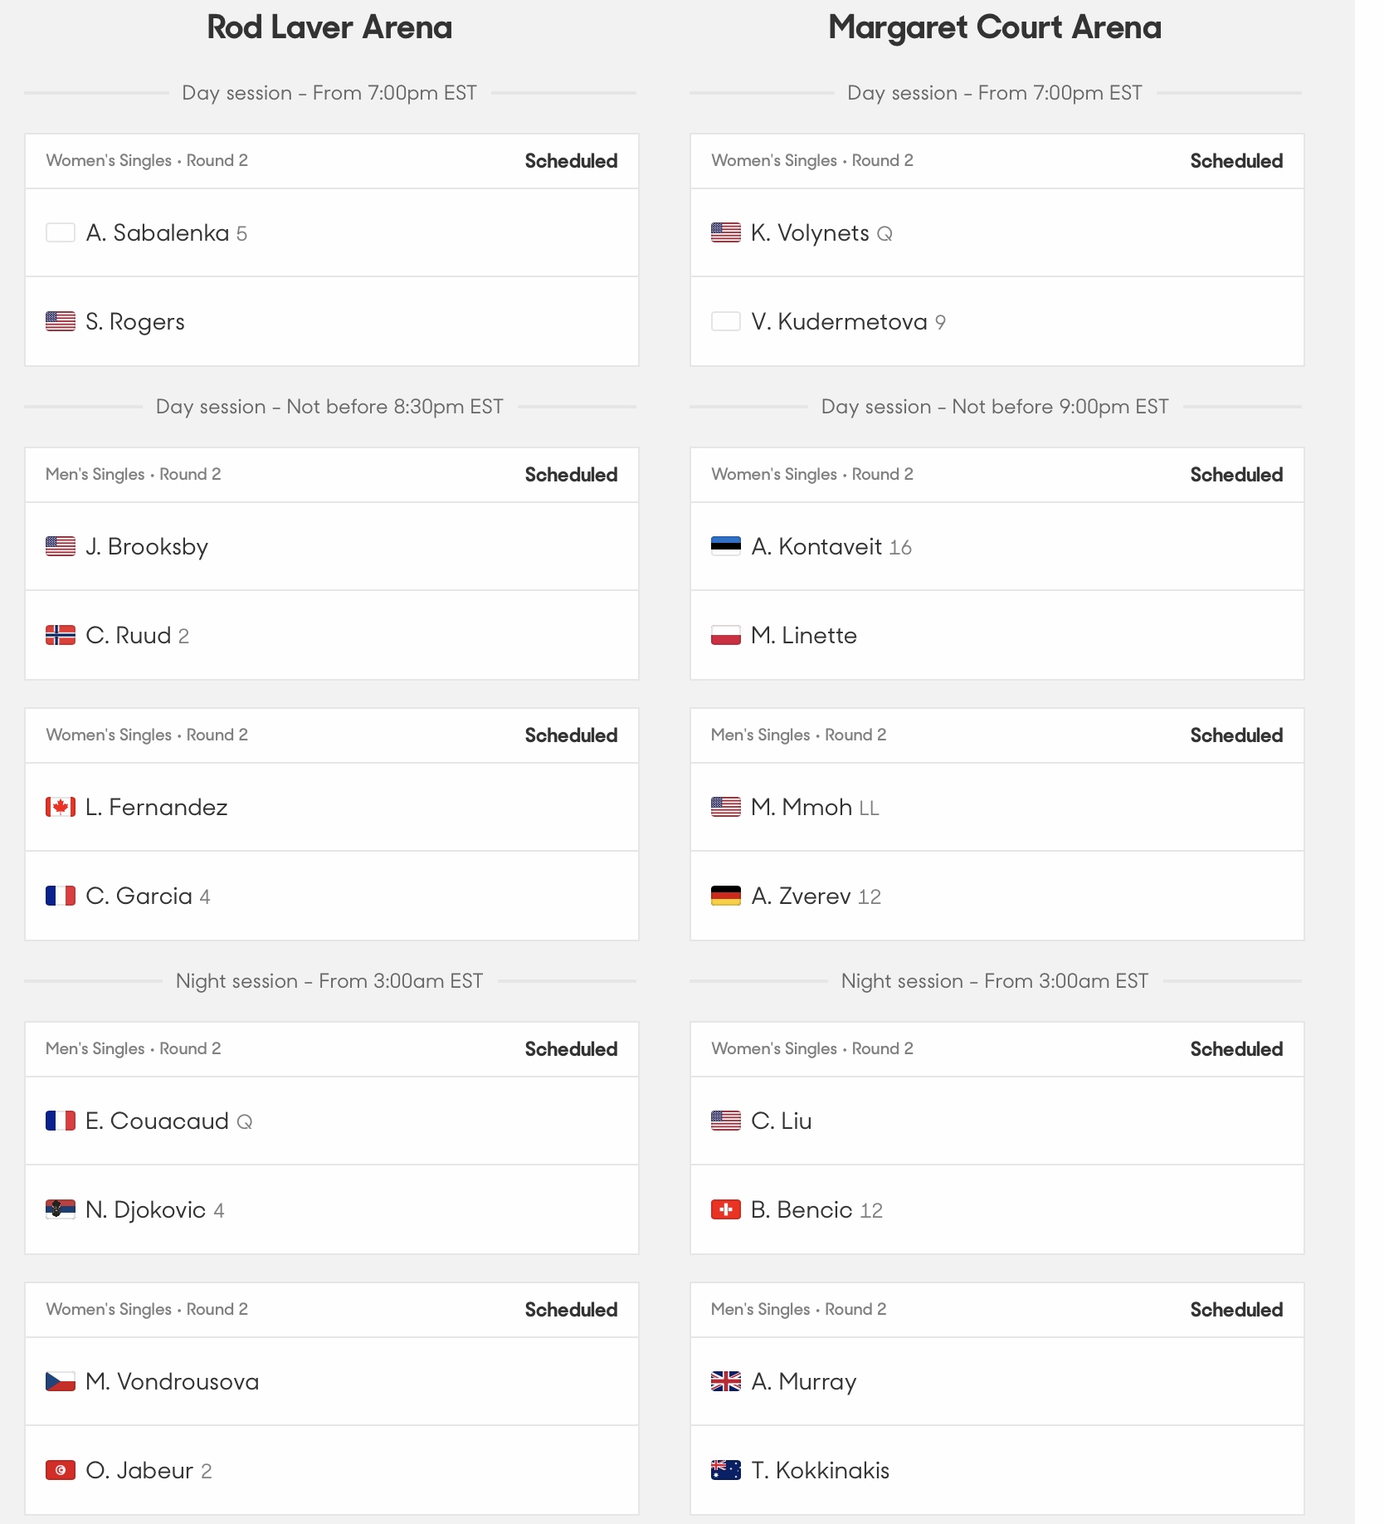Click the Norway flag next to C. Ruud
This screenshot has width=1384, height=1524.
click(x=61, y=635)
